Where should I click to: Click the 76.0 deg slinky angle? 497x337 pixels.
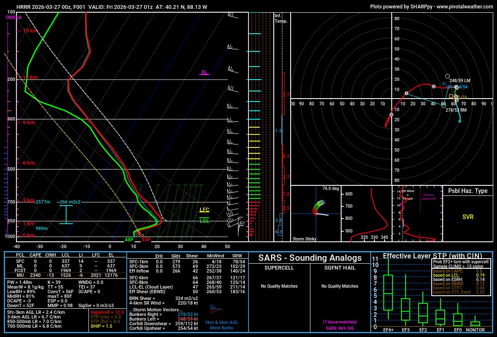[x=331, y=189]
